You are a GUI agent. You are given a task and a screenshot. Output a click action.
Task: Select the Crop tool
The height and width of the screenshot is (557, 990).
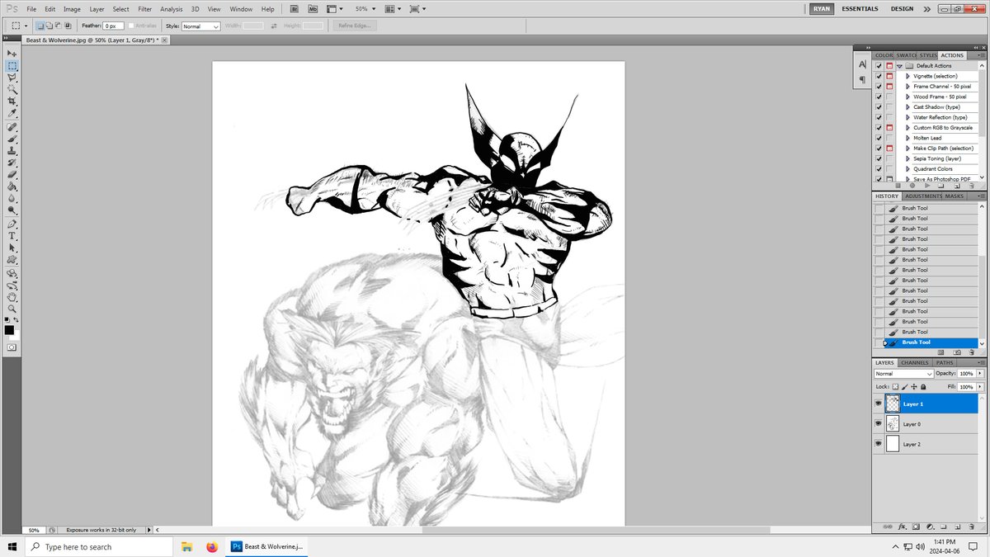(x=12, y=101)
